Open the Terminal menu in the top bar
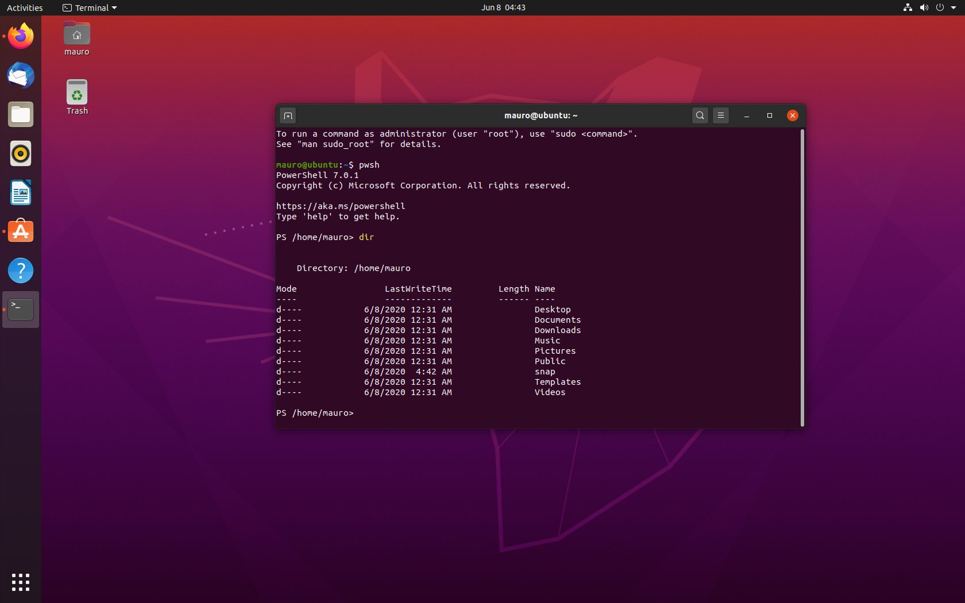Image resolution: width=965 pixels, height=603 pixels. coord(89,7)
